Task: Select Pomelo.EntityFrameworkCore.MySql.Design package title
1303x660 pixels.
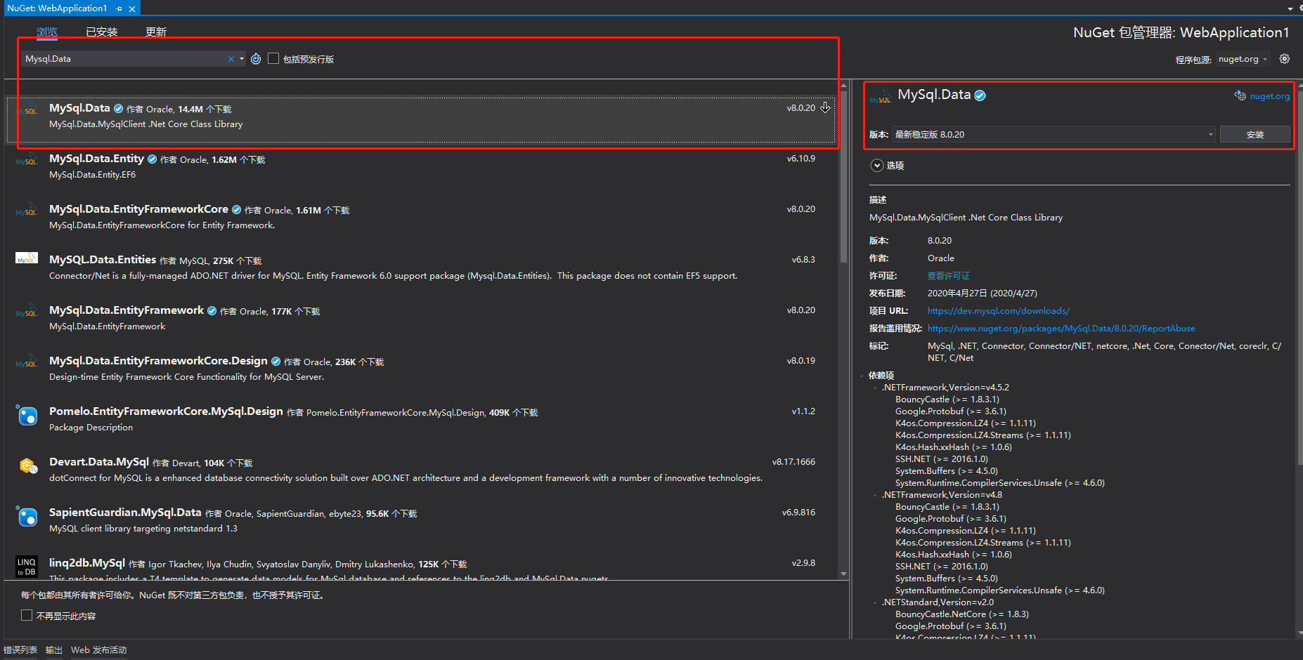Action: pyautogui.click(x=166, y=411)
